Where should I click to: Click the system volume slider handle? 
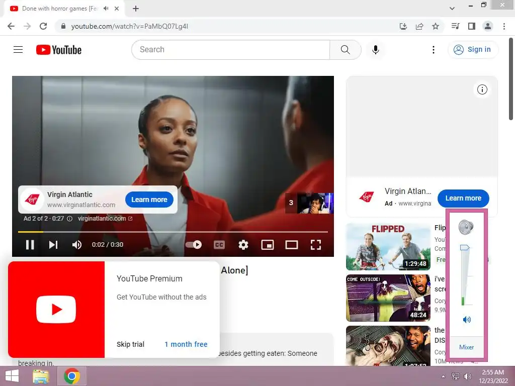tap(465, 247)
